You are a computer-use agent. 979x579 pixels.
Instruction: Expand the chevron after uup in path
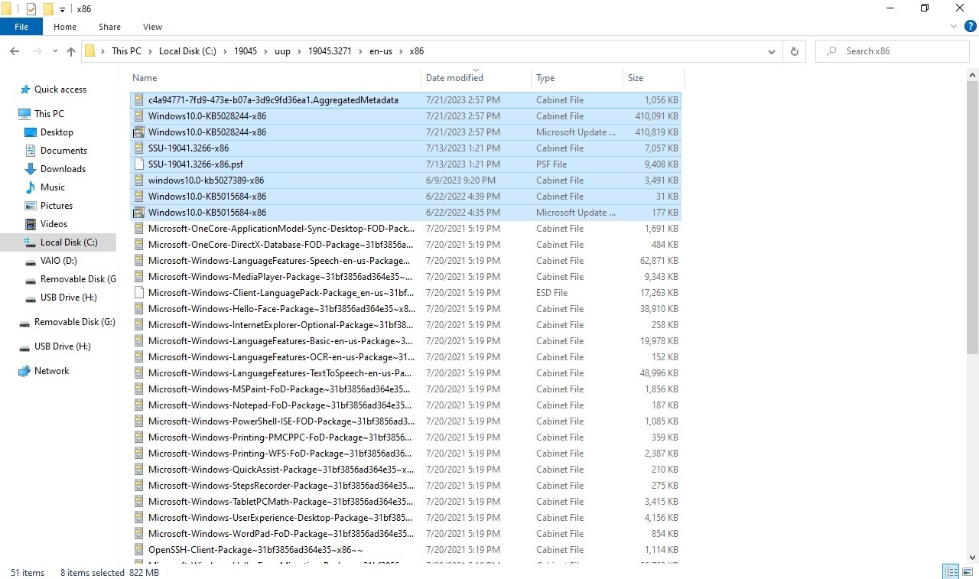coord(299,51)
